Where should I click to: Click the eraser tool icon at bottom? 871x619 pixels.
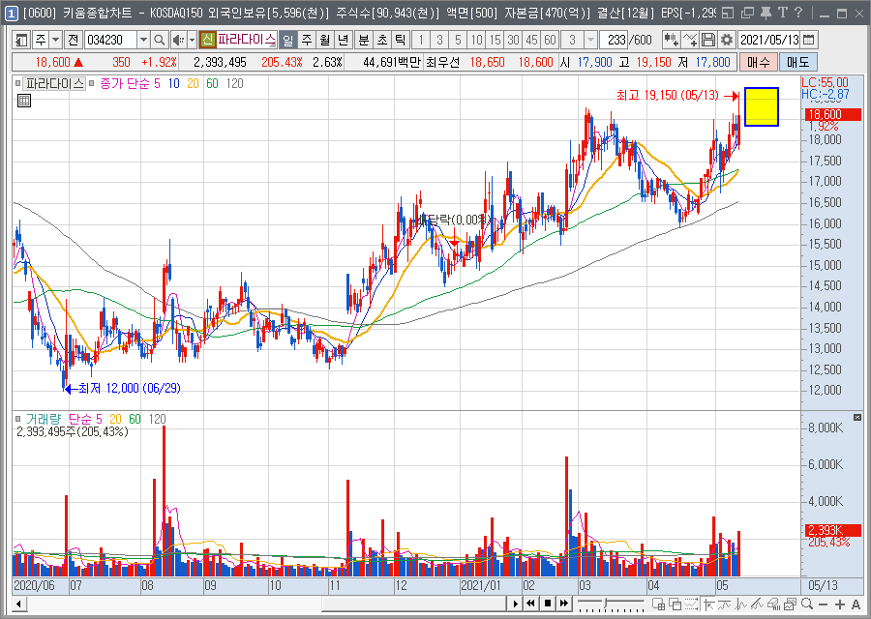click(x=772, y=604)
